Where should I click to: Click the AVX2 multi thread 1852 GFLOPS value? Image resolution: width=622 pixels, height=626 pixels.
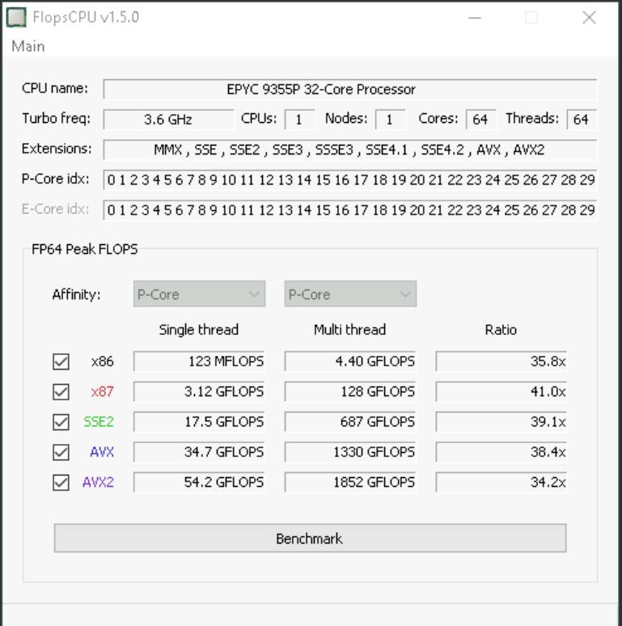pos(350,482)
